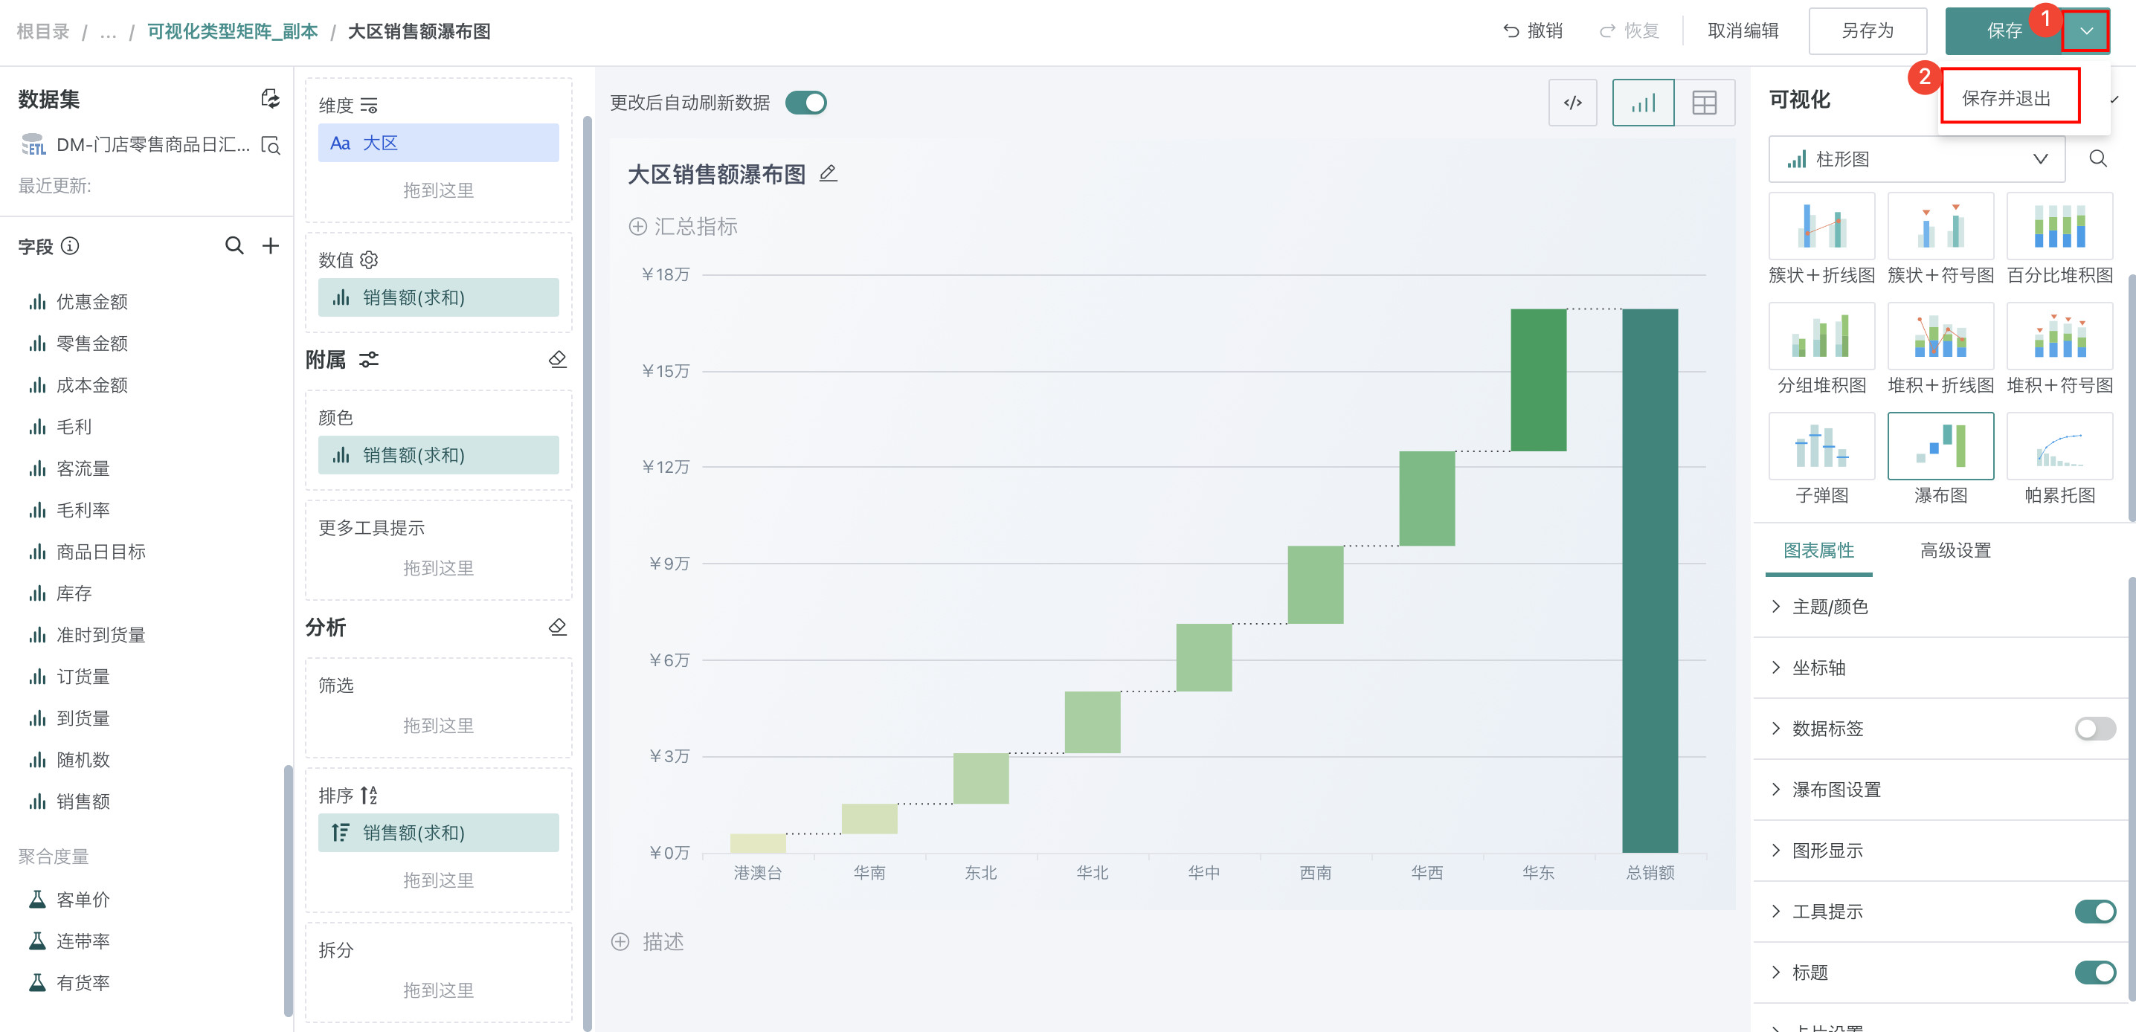Switch to the 高级设置 tab
The width and height of the screenshot is (2136, 1032).
(1955, 550)
